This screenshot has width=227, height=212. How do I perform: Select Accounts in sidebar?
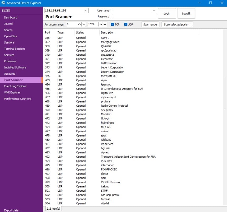point(21,74)
